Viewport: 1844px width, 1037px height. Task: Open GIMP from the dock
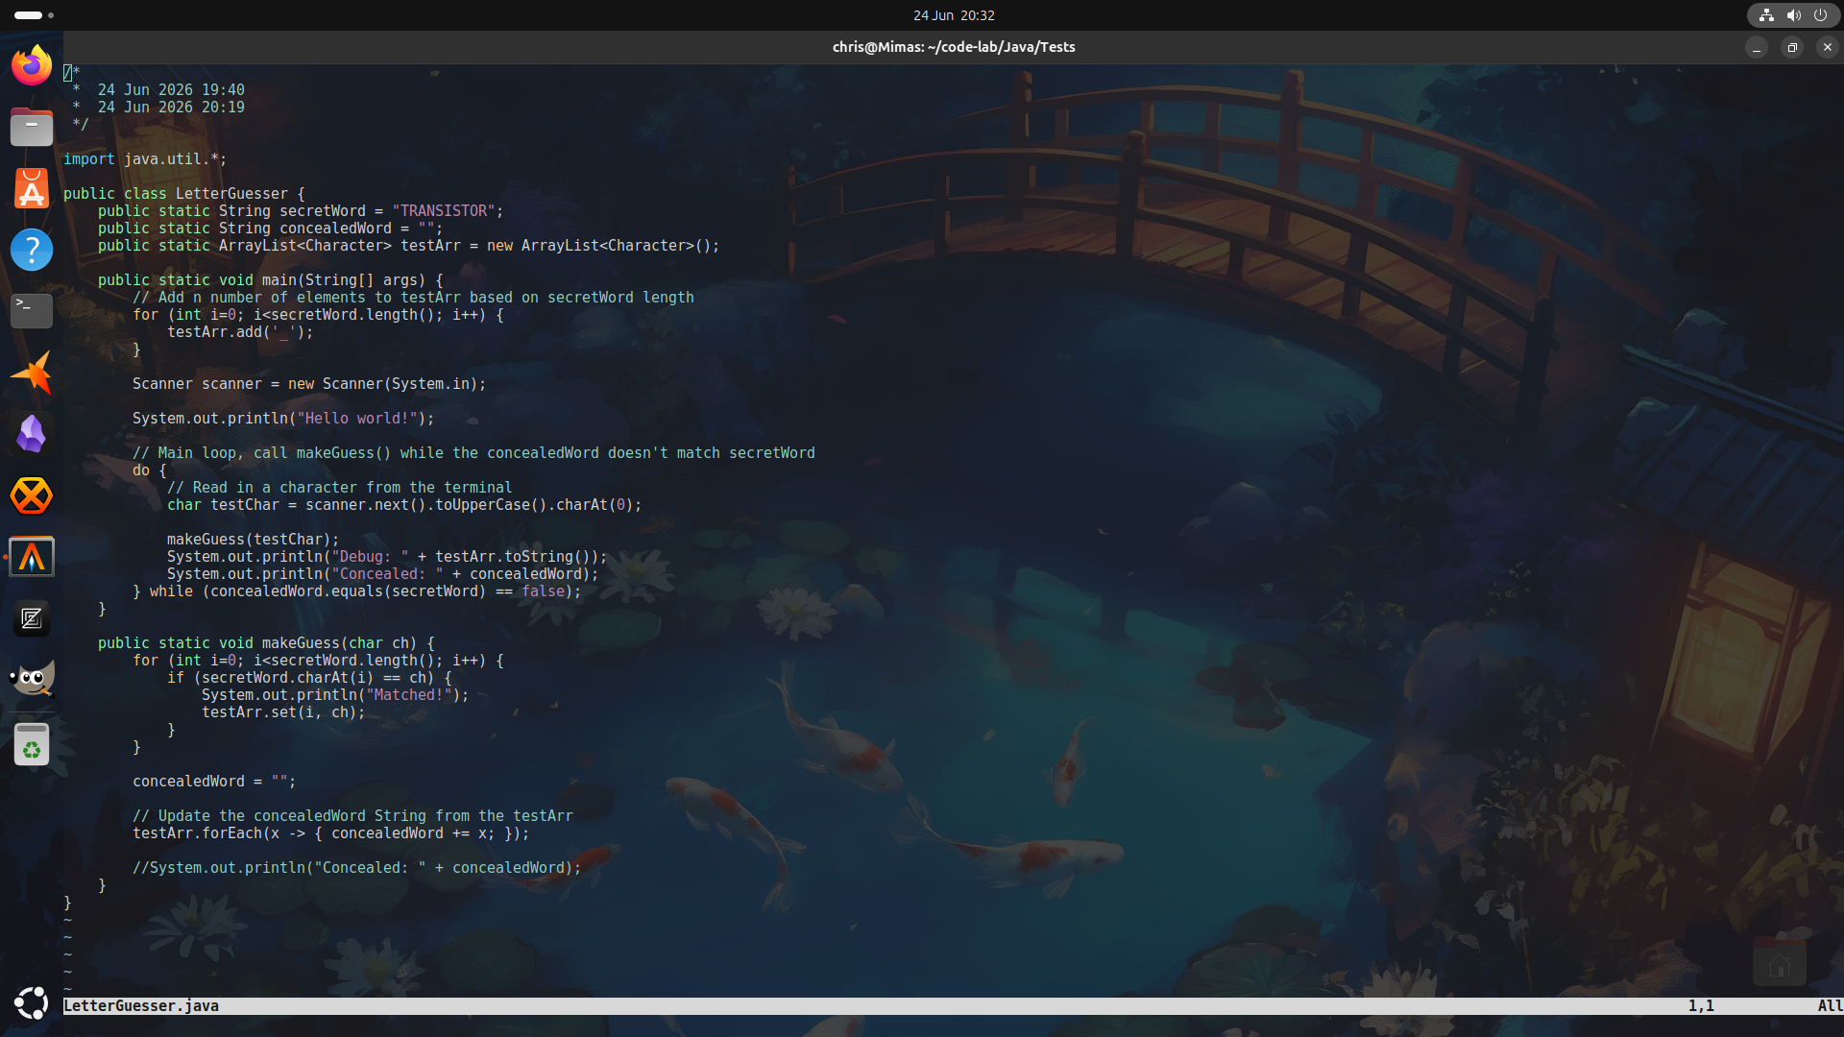pos(32,680)
